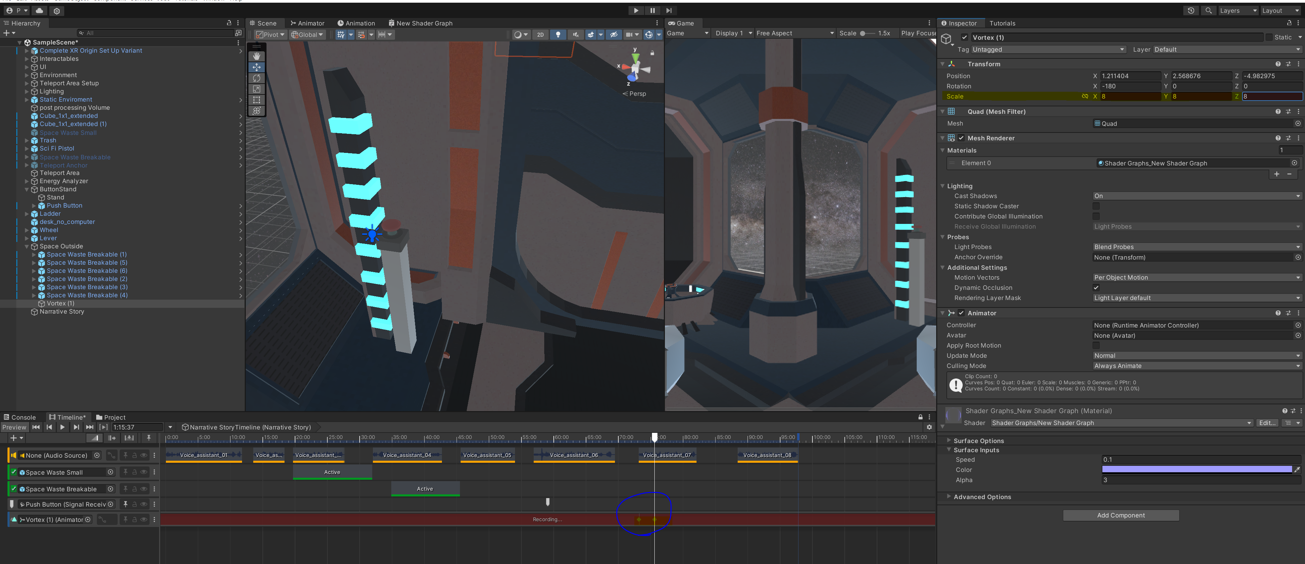Select the Rect tool in Scene toolbar
The image size is (1305, 564).
pos(256,100)
